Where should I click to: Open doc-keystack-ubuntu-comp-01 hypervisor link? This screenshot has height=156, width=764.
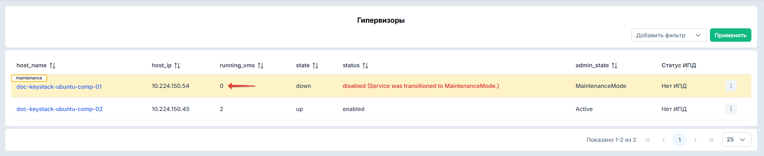click(59, 87)
